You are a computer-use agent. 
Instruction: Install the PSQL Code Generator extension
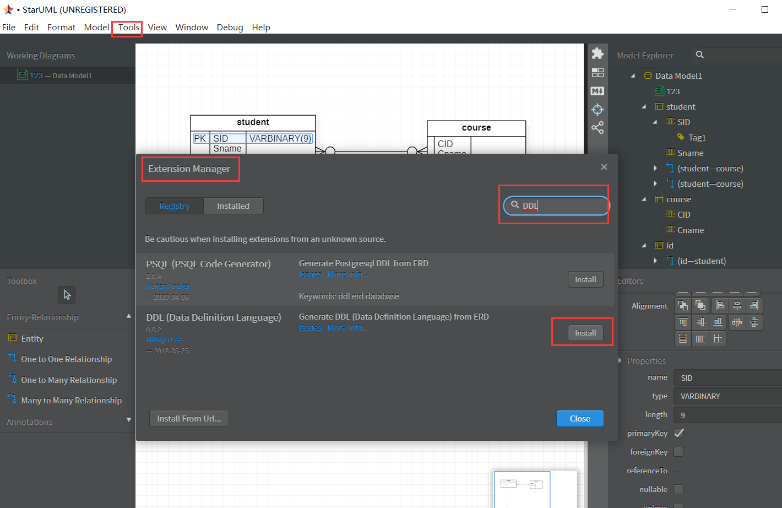[x=585, y=279]
